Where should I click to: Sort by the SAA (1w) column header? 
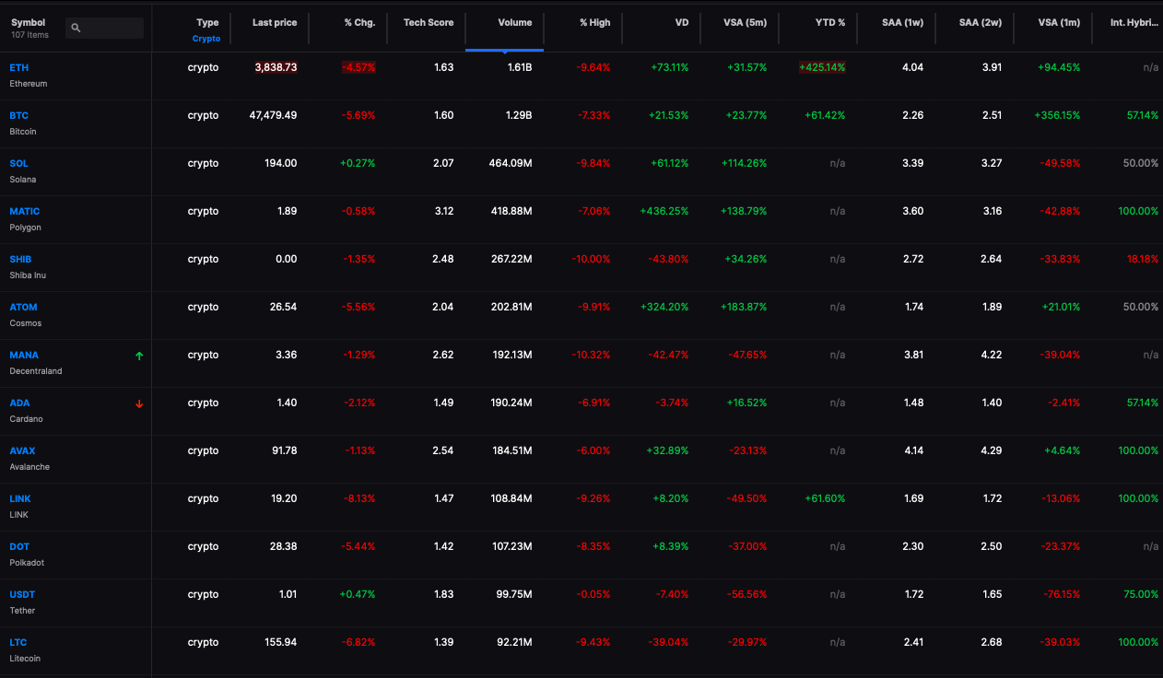point(902,22)
